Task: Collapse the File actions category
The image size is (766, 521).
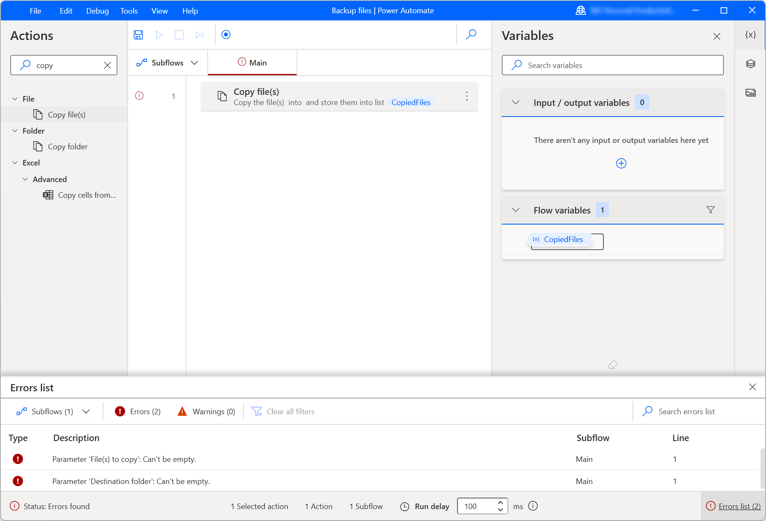Action: [14, 98]
